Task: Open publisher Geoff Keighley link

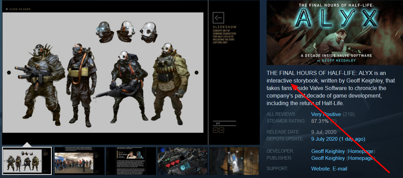Action: coord(328,158)
